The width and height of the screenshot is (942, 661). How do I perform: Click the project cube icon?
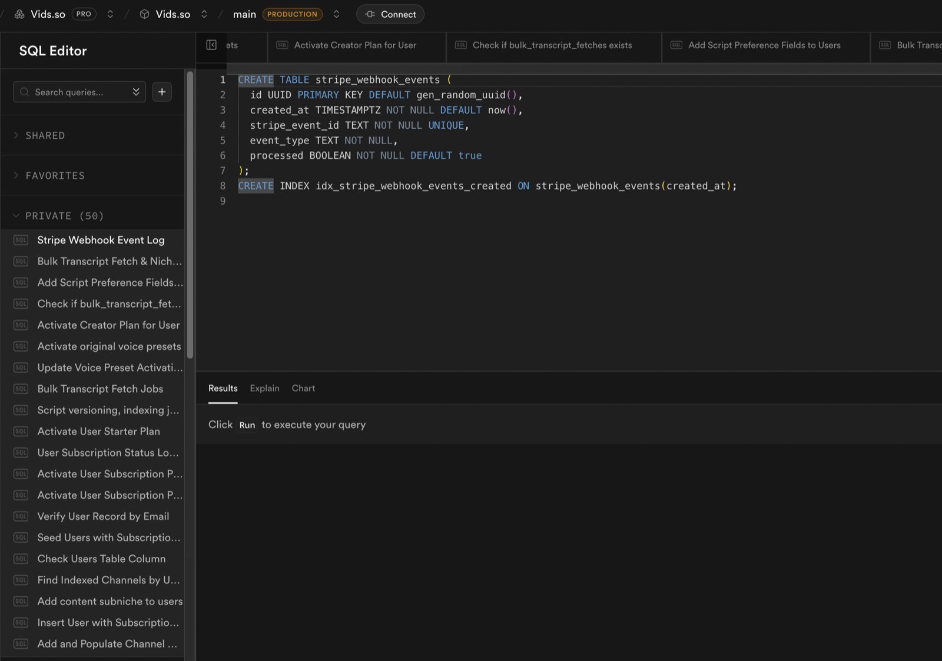coord(144,14)
